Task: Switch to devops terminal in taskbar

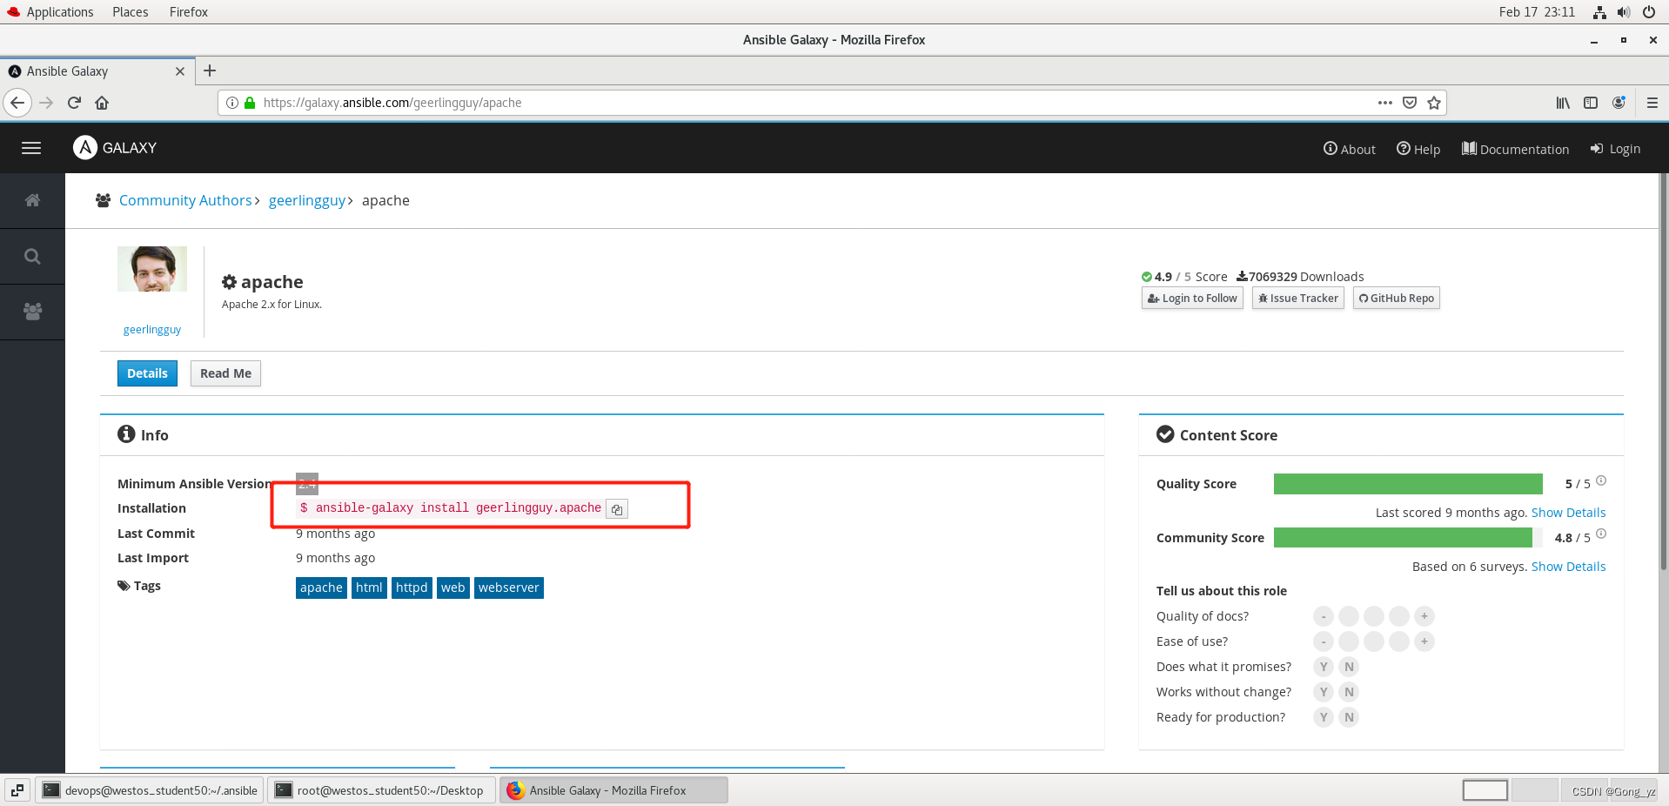Action: coord(150,790)
